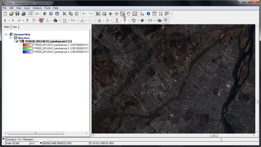261x147 pixels.
Task: Click the 602505.346E 5049232.215N coordinates readout
Action: [x=66, y=143]
